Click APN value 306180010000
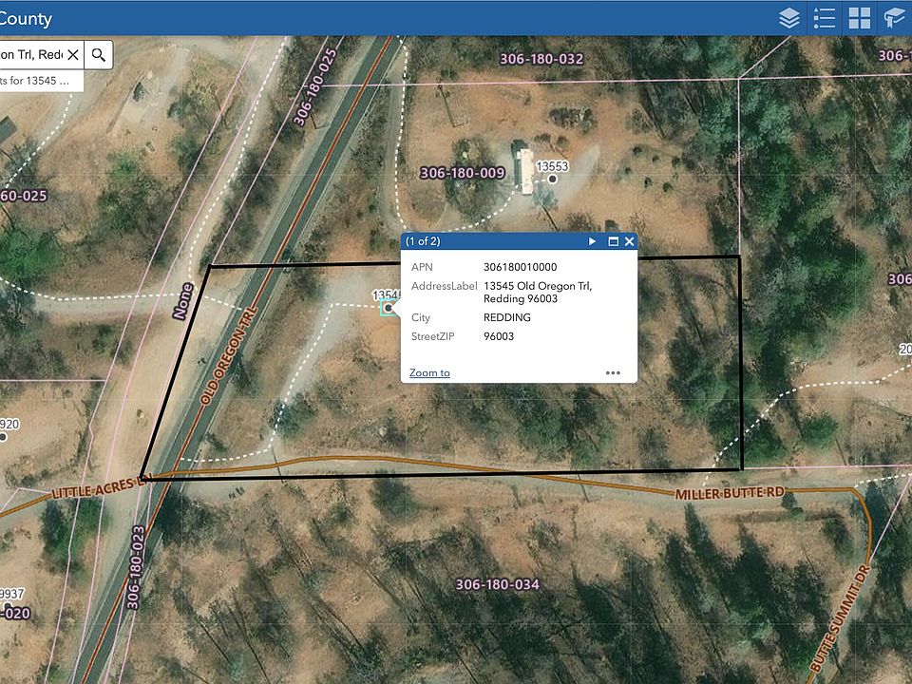The height and width of the screenshot is (684, 912). click(x=520, y=267)
